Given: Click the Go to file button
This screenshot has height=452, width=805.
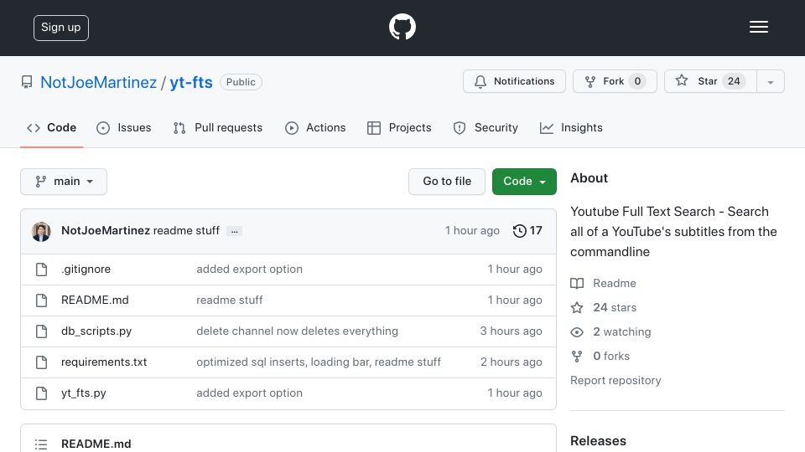Looking at the screenshot, I should [447, 182].
